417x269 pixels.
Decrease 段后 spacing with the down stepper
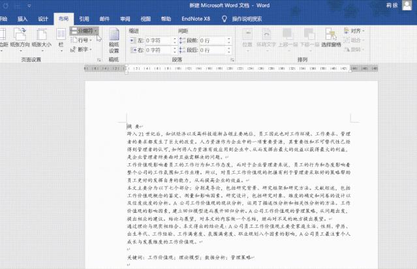point(228,52)
